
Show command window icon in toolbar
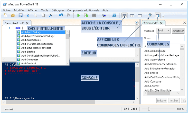pos(150,15)
